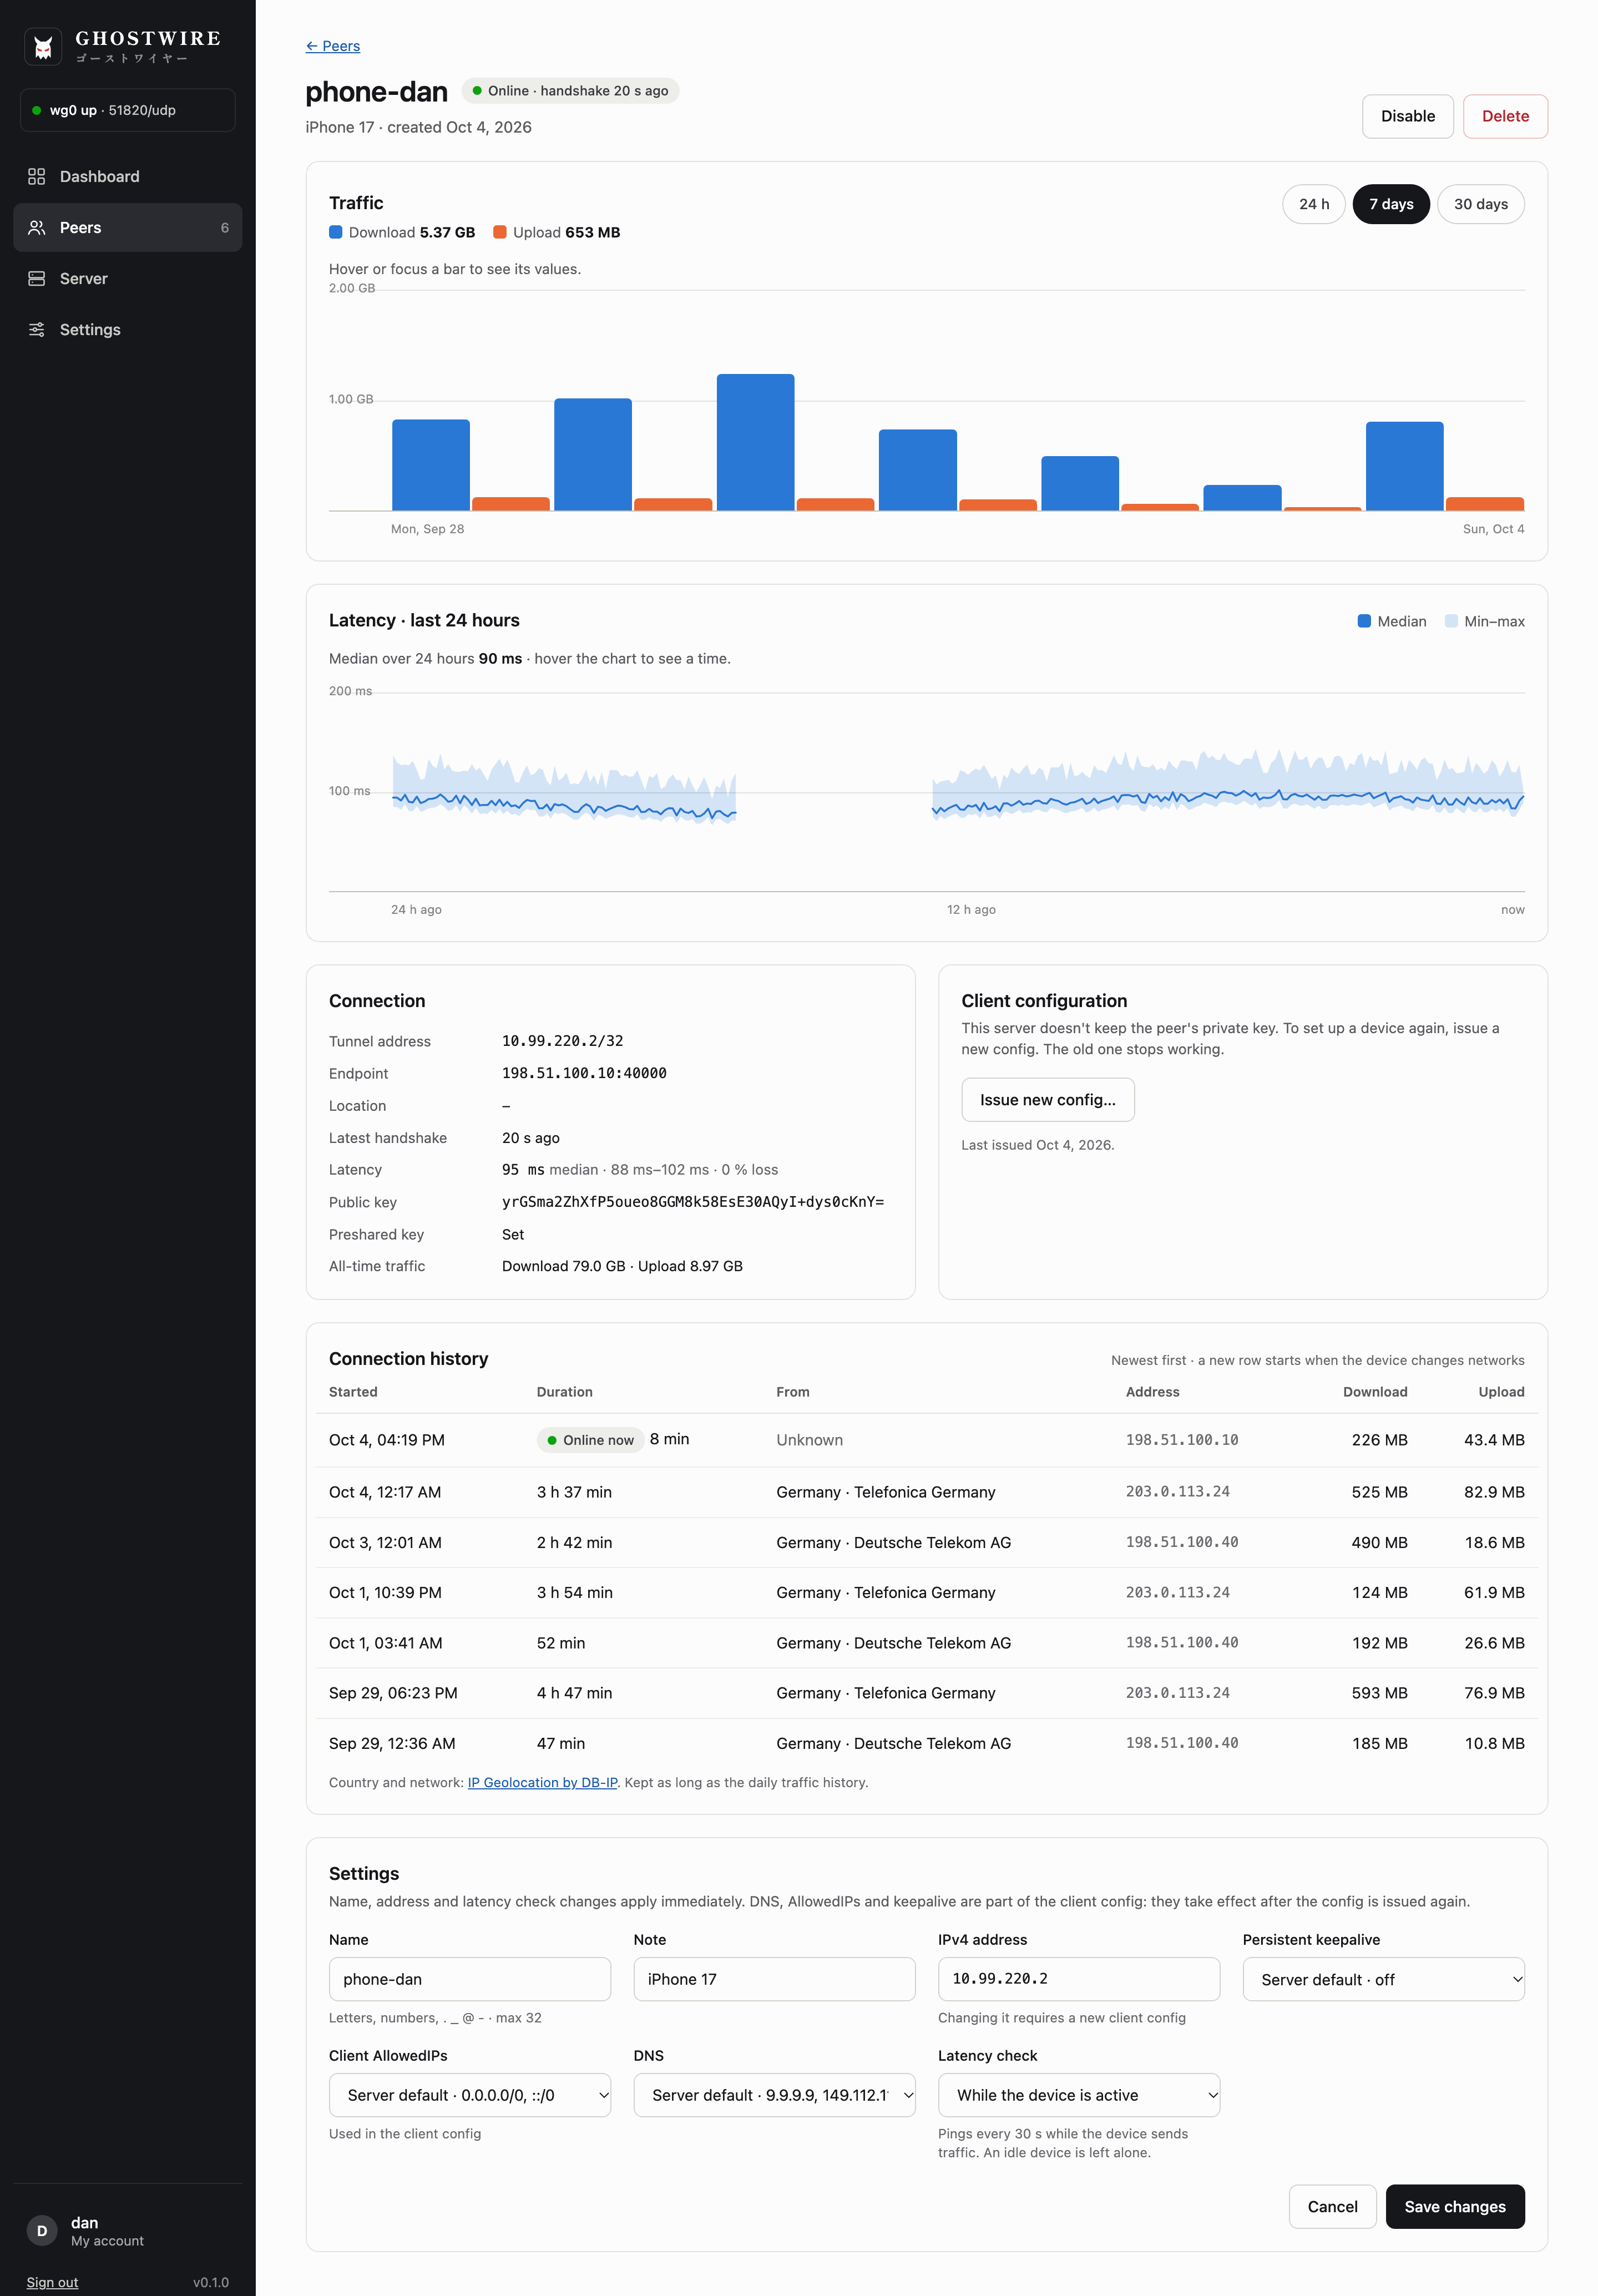Open the Dashboard page
Viewport: 1598px width, 2296px height.
pyautogui.click(x=128, y=176)
